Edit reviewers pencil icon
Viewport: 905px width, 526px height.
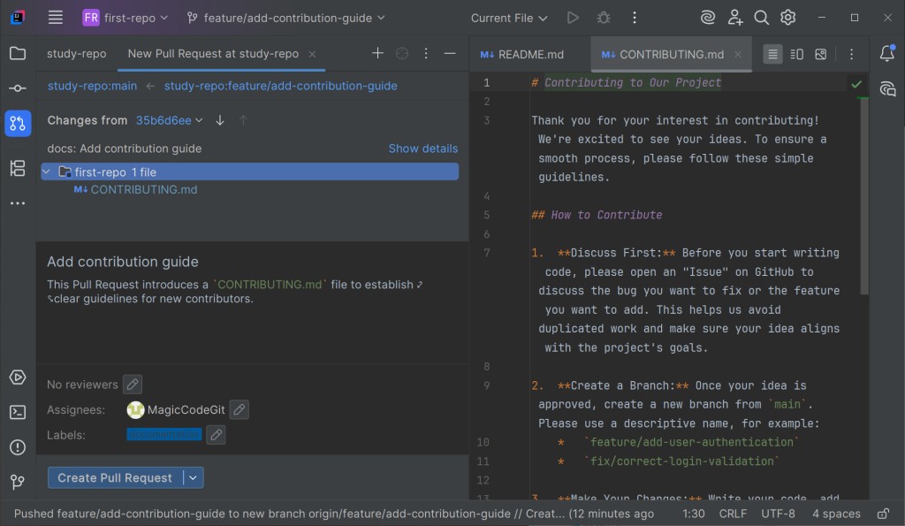(133, 384)
